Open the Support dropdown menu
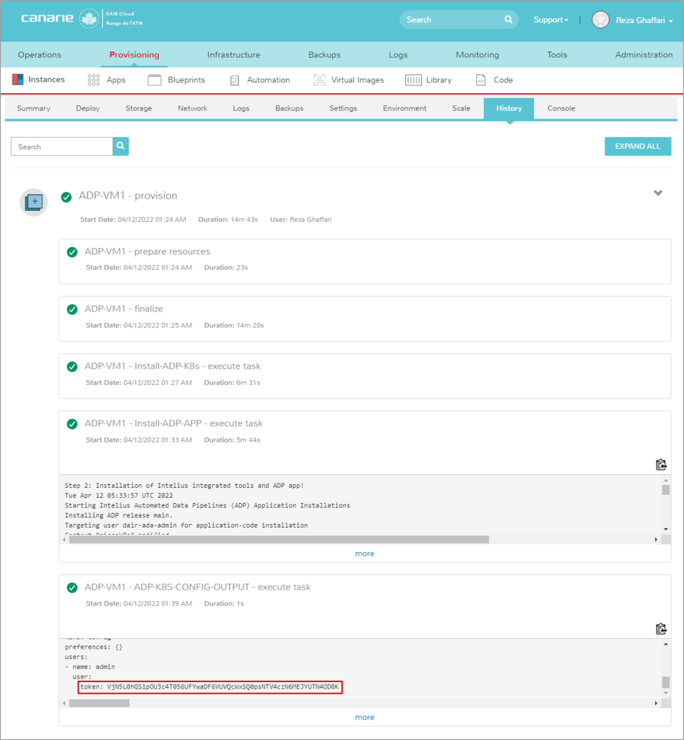Viewport: 684px width, 740px height. [x=550, y=20]
